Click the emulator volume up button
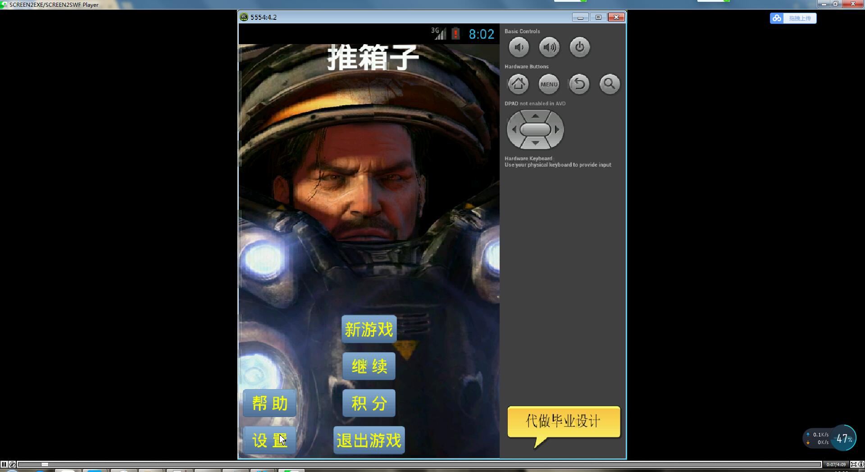This screenshot has width=865, height=472. click(x=549, y=47)
